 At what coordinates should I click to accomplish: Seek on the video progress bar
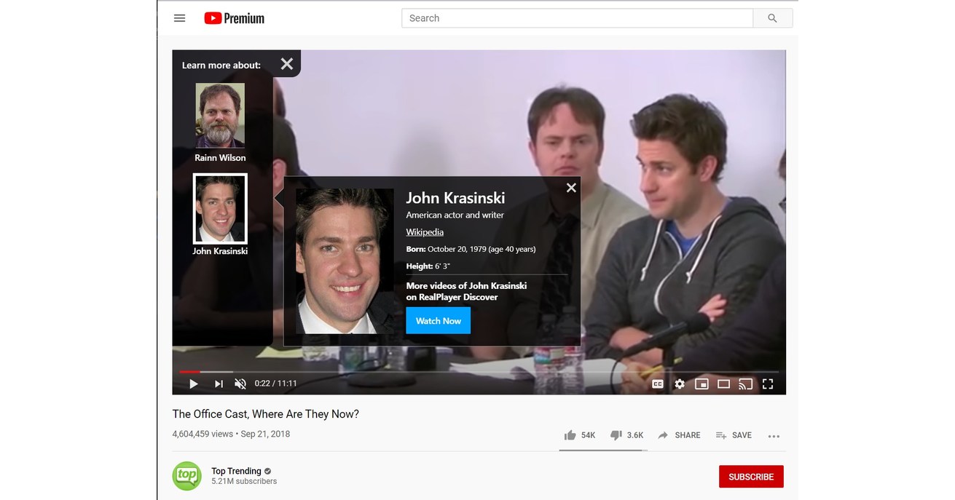click(x=479, y=371)
